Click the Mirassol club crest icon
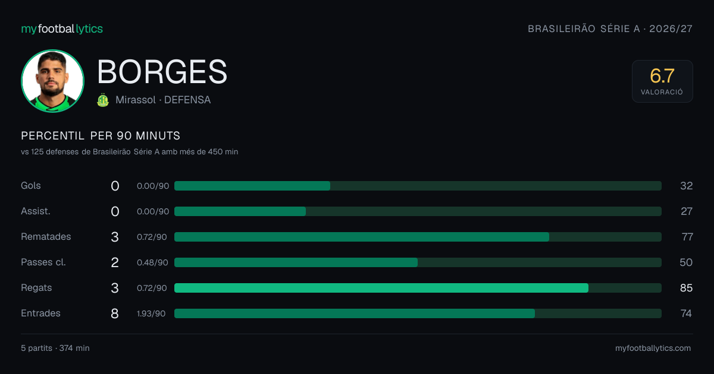 [103, 100]
